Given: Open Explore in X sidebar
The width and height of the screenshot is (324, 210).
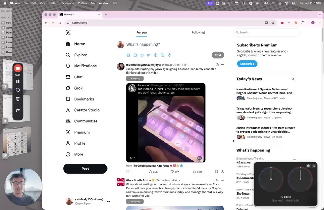Looking at the screenshot, I should click(76, 55).
